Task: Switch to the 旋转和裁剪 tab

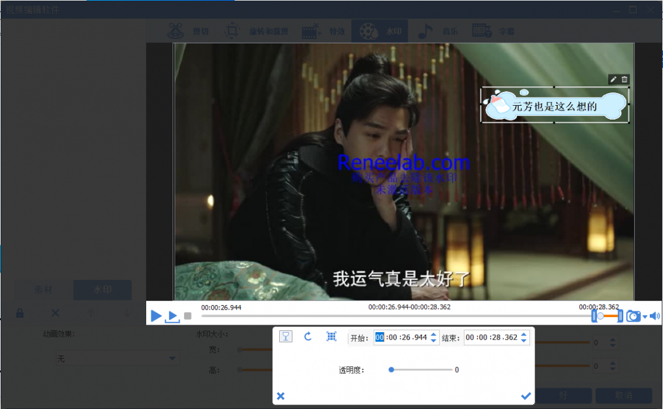Action: tap(256, 31)
